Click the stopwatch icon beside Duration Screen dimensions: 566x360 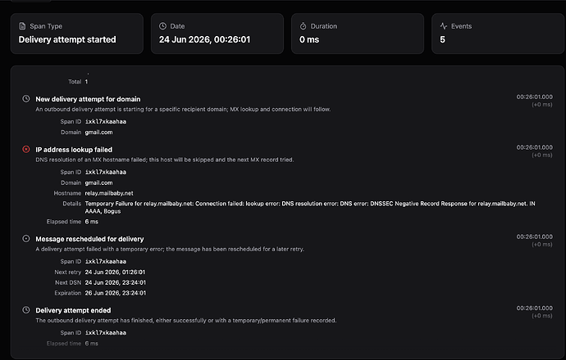pos(304,26)
